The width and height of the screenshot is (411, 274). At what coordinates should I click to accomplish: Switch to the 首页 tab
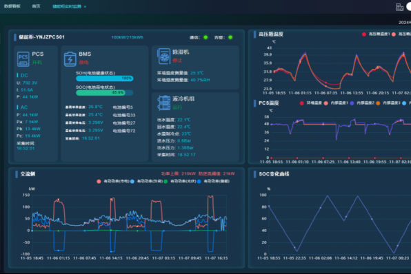pos(36,6)
